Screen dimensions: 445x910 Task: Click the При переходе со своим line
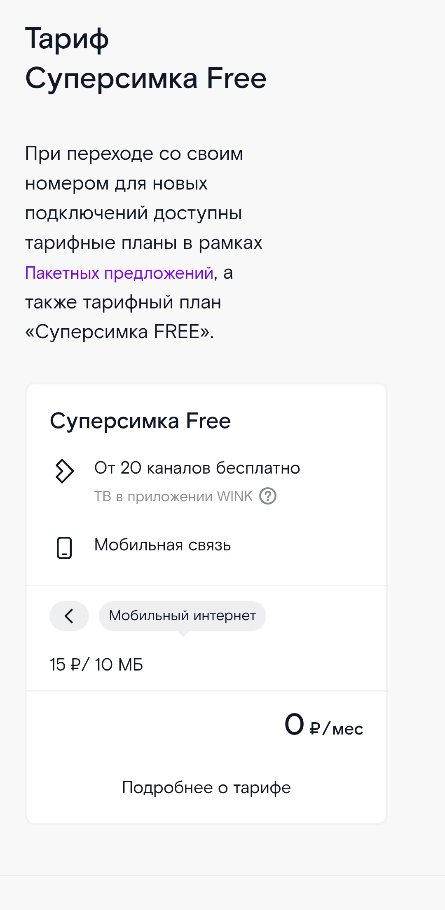(134, 154)
